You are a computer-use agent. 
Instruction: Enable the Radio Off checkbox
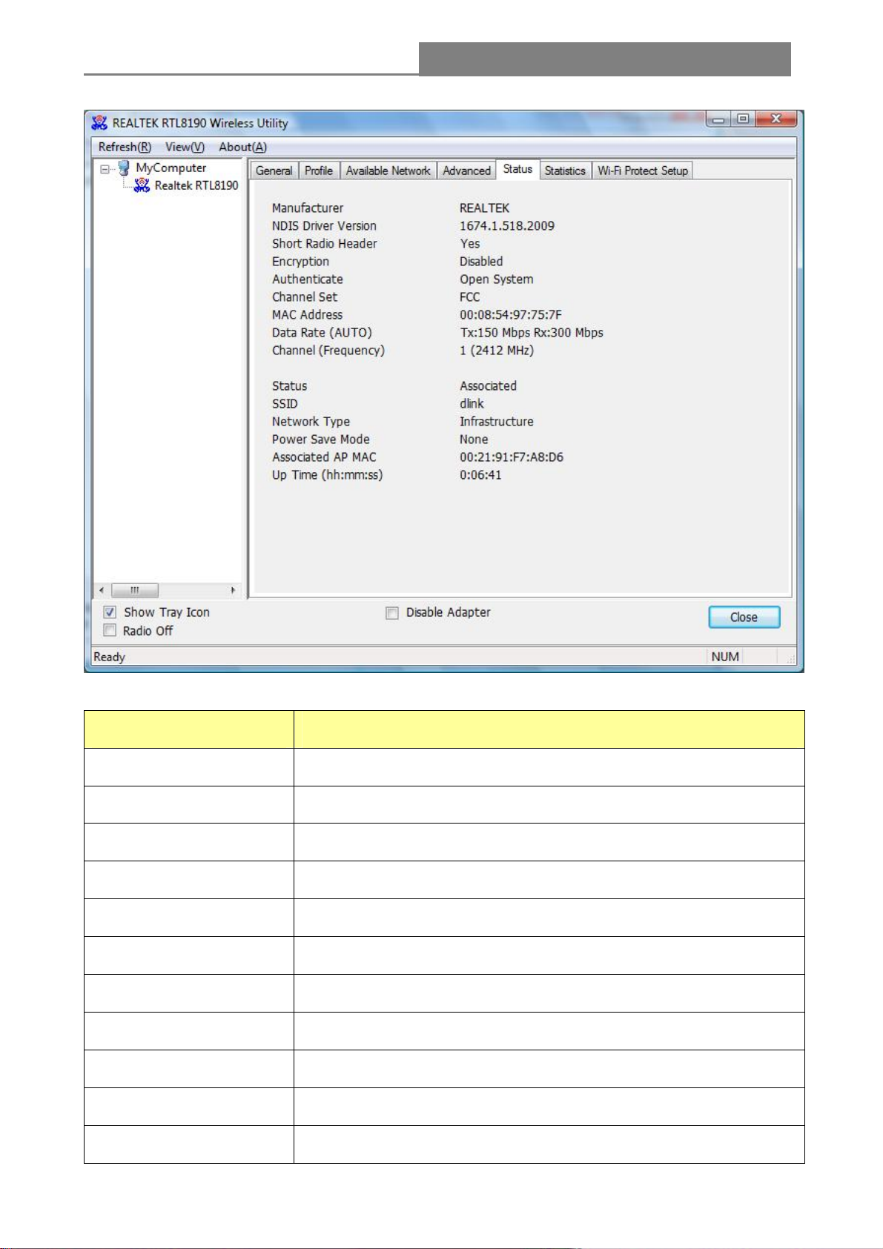pos(110,631)
